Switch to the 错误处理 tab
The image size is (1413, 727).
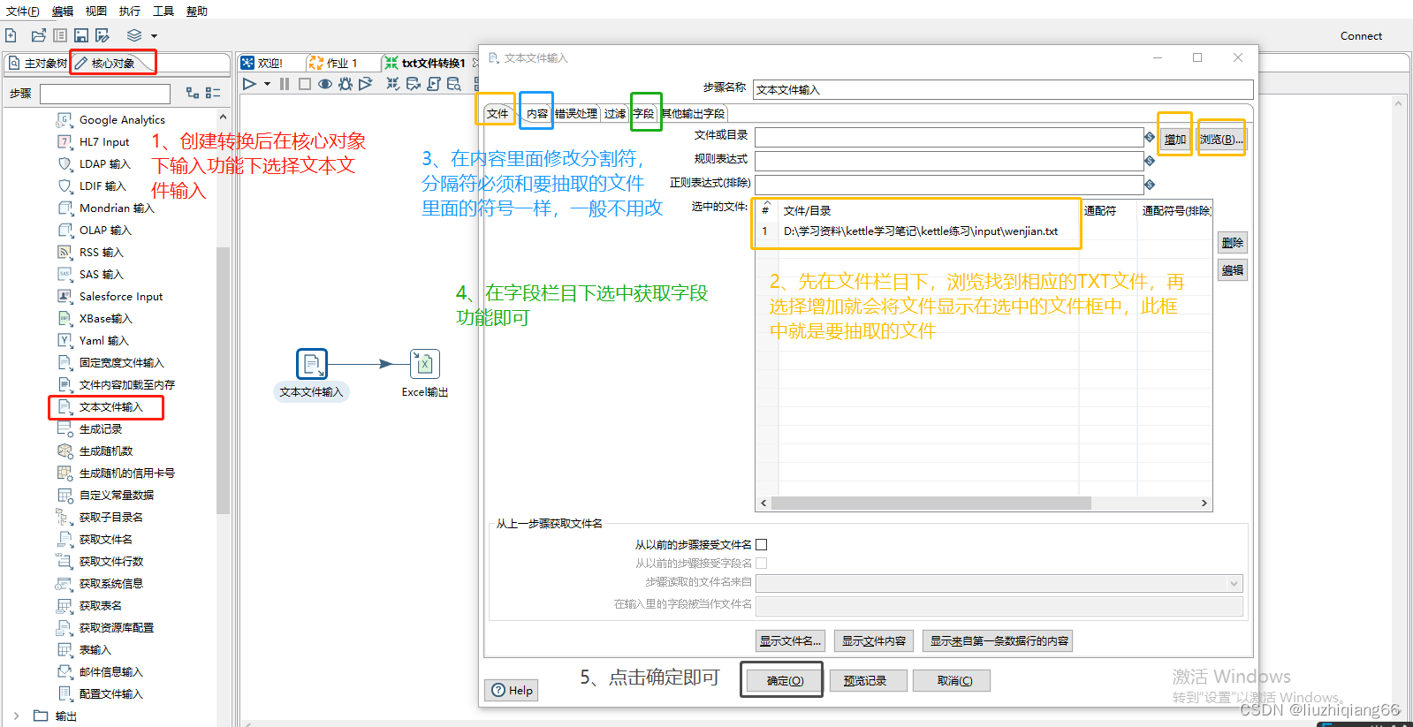coord(576,113)
